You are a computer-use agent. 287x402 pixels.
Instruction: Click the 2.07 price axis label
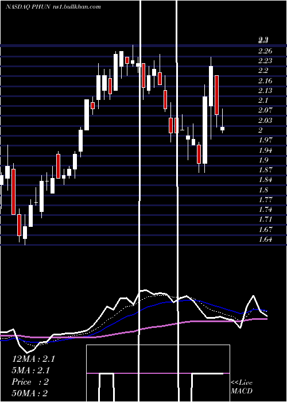point(265,110)
